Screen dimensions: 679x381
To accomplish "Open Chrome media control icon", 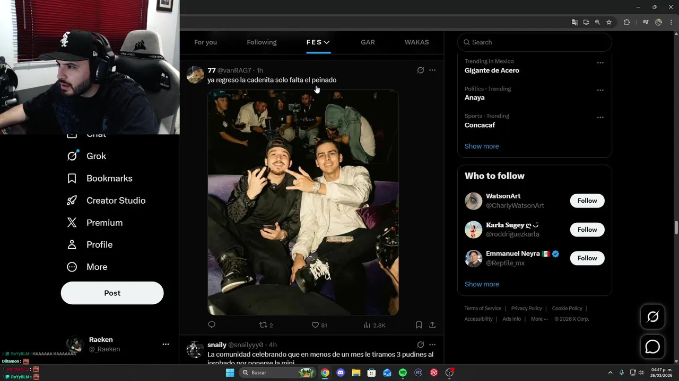I will tap(646, 22).
